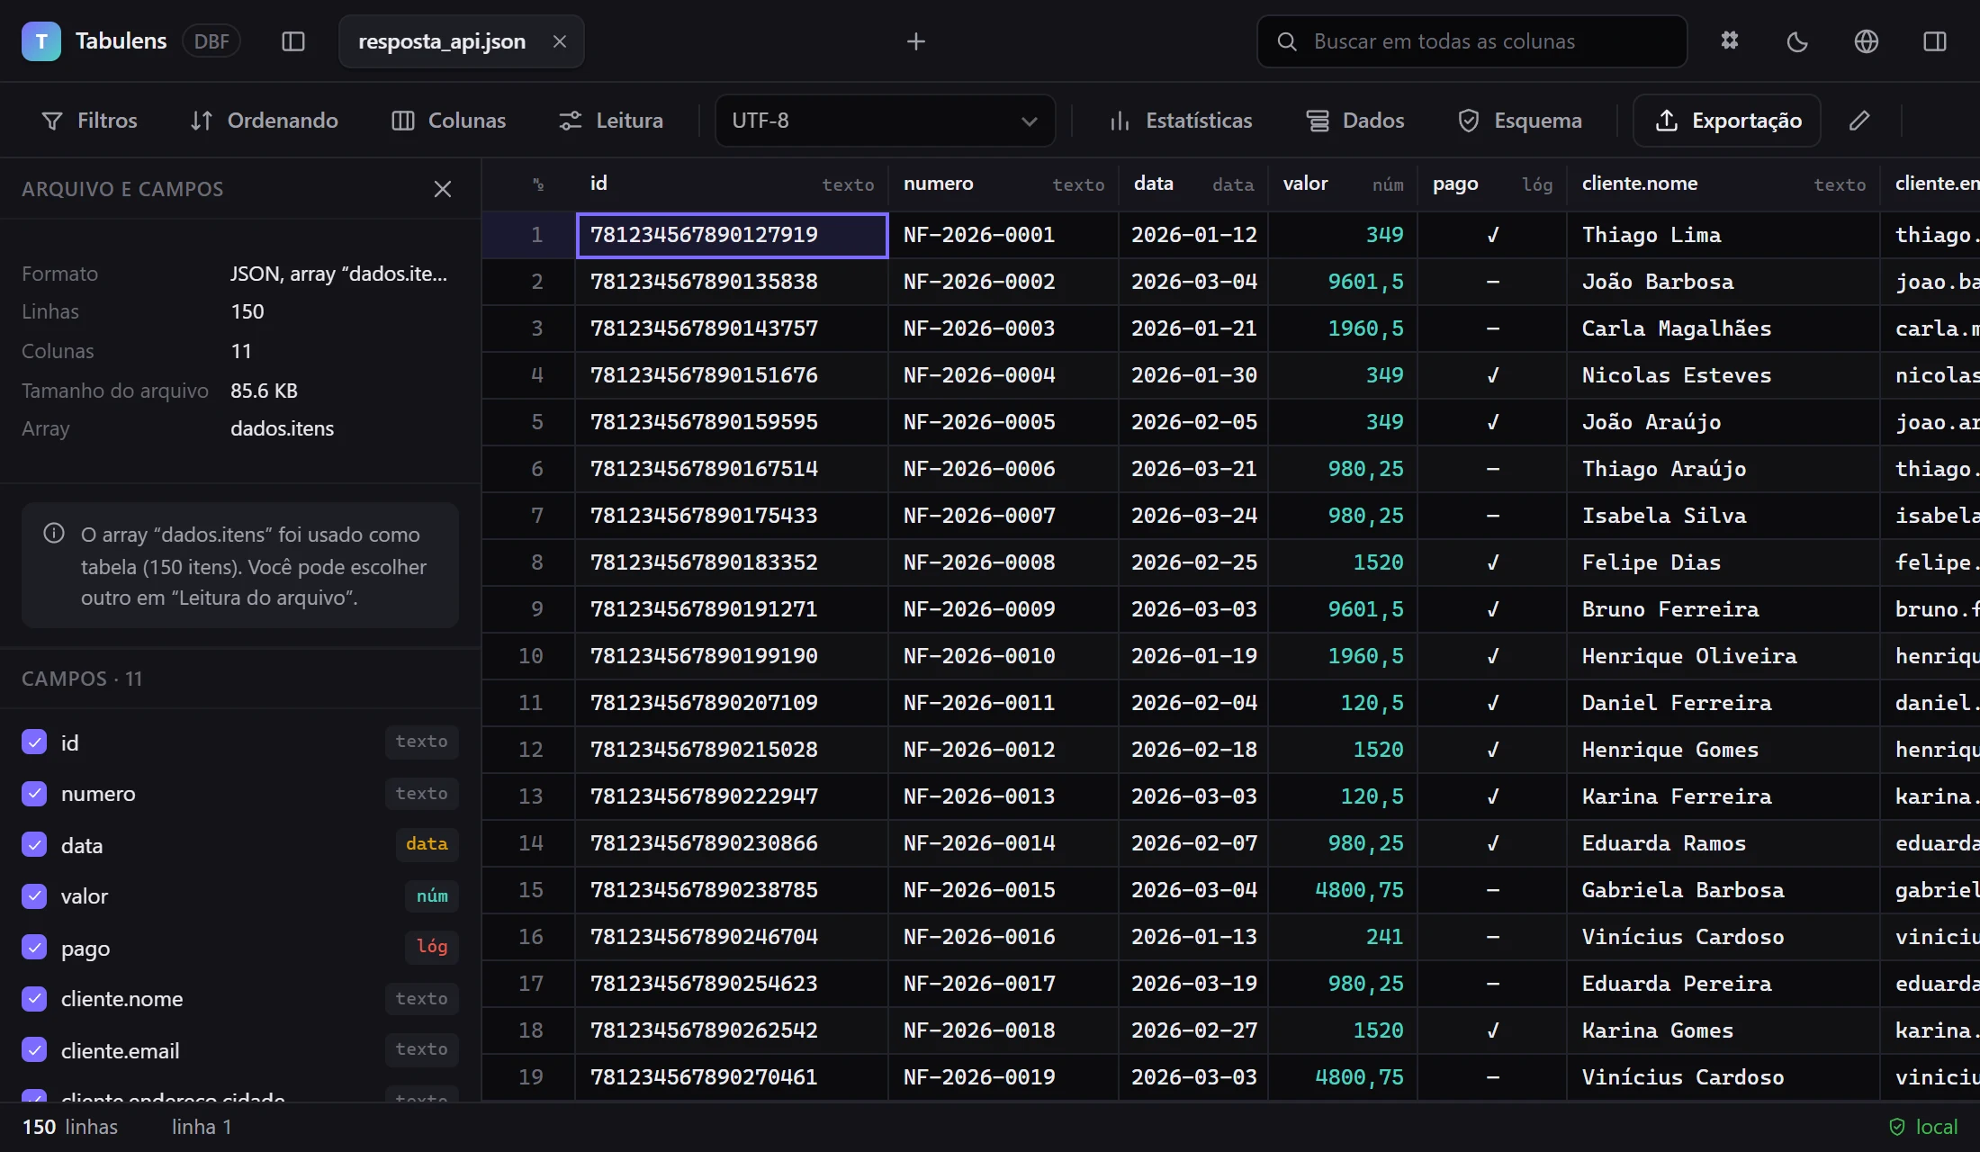Select the name cell Bruno Ferreira
The image size is (1980, 1152).
tap(1723, 609)
